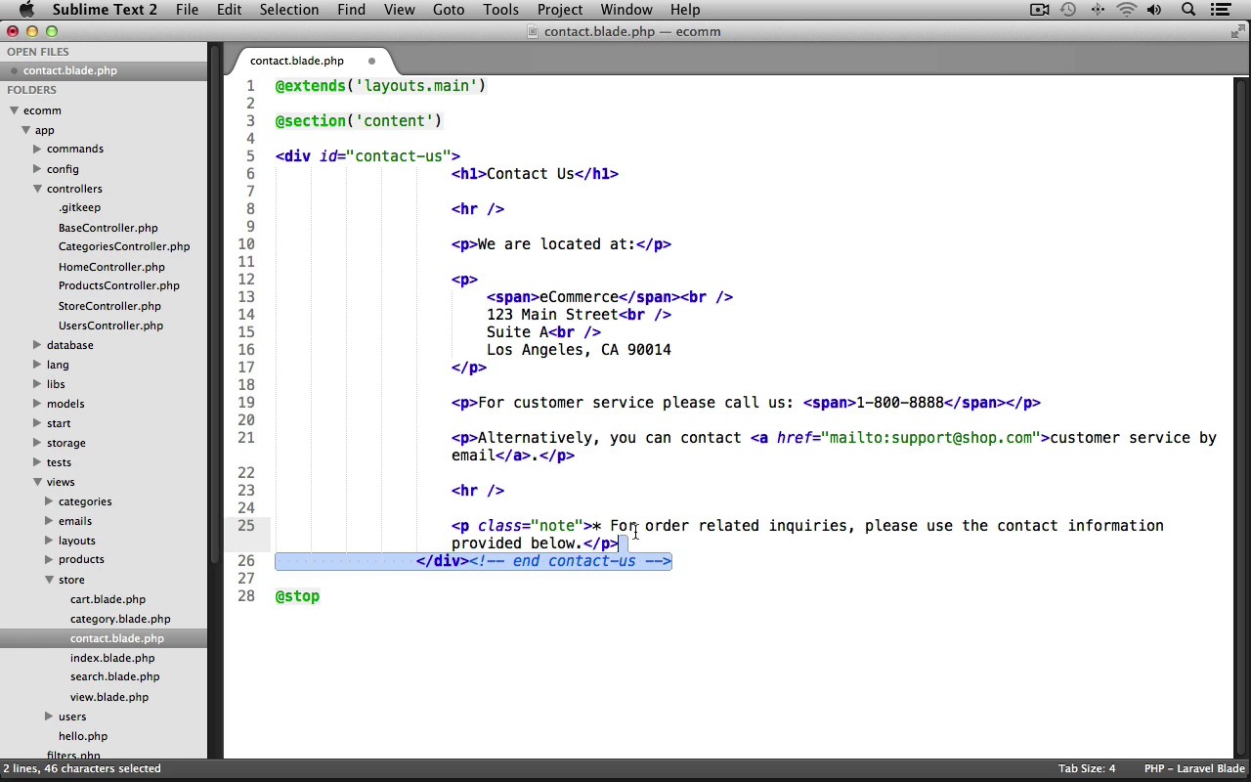Collapse the ecomm root folder

pos(14,110)
